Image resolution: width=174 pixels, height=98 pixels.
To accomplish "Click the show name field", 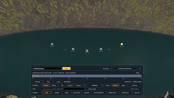I will coord(47,69).
